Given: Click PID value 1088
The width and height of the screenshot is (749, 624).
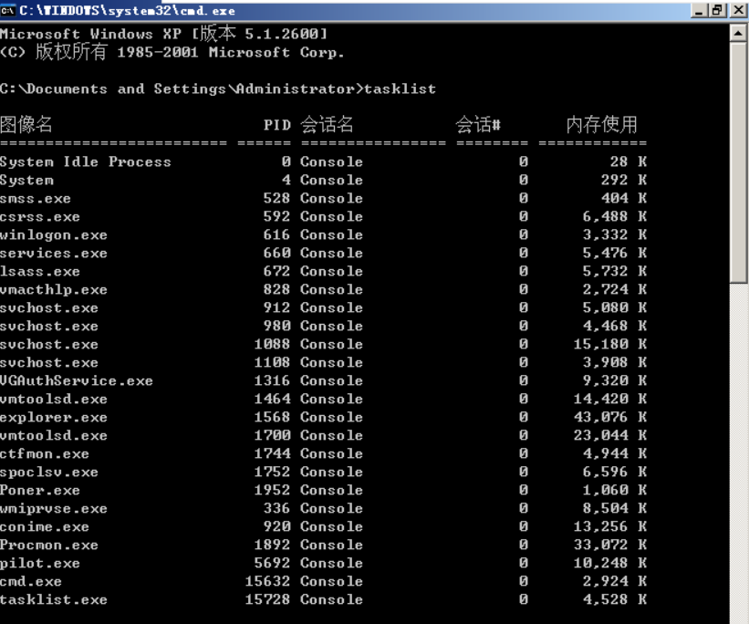Looking at the screenshot, I should point(272,344).
